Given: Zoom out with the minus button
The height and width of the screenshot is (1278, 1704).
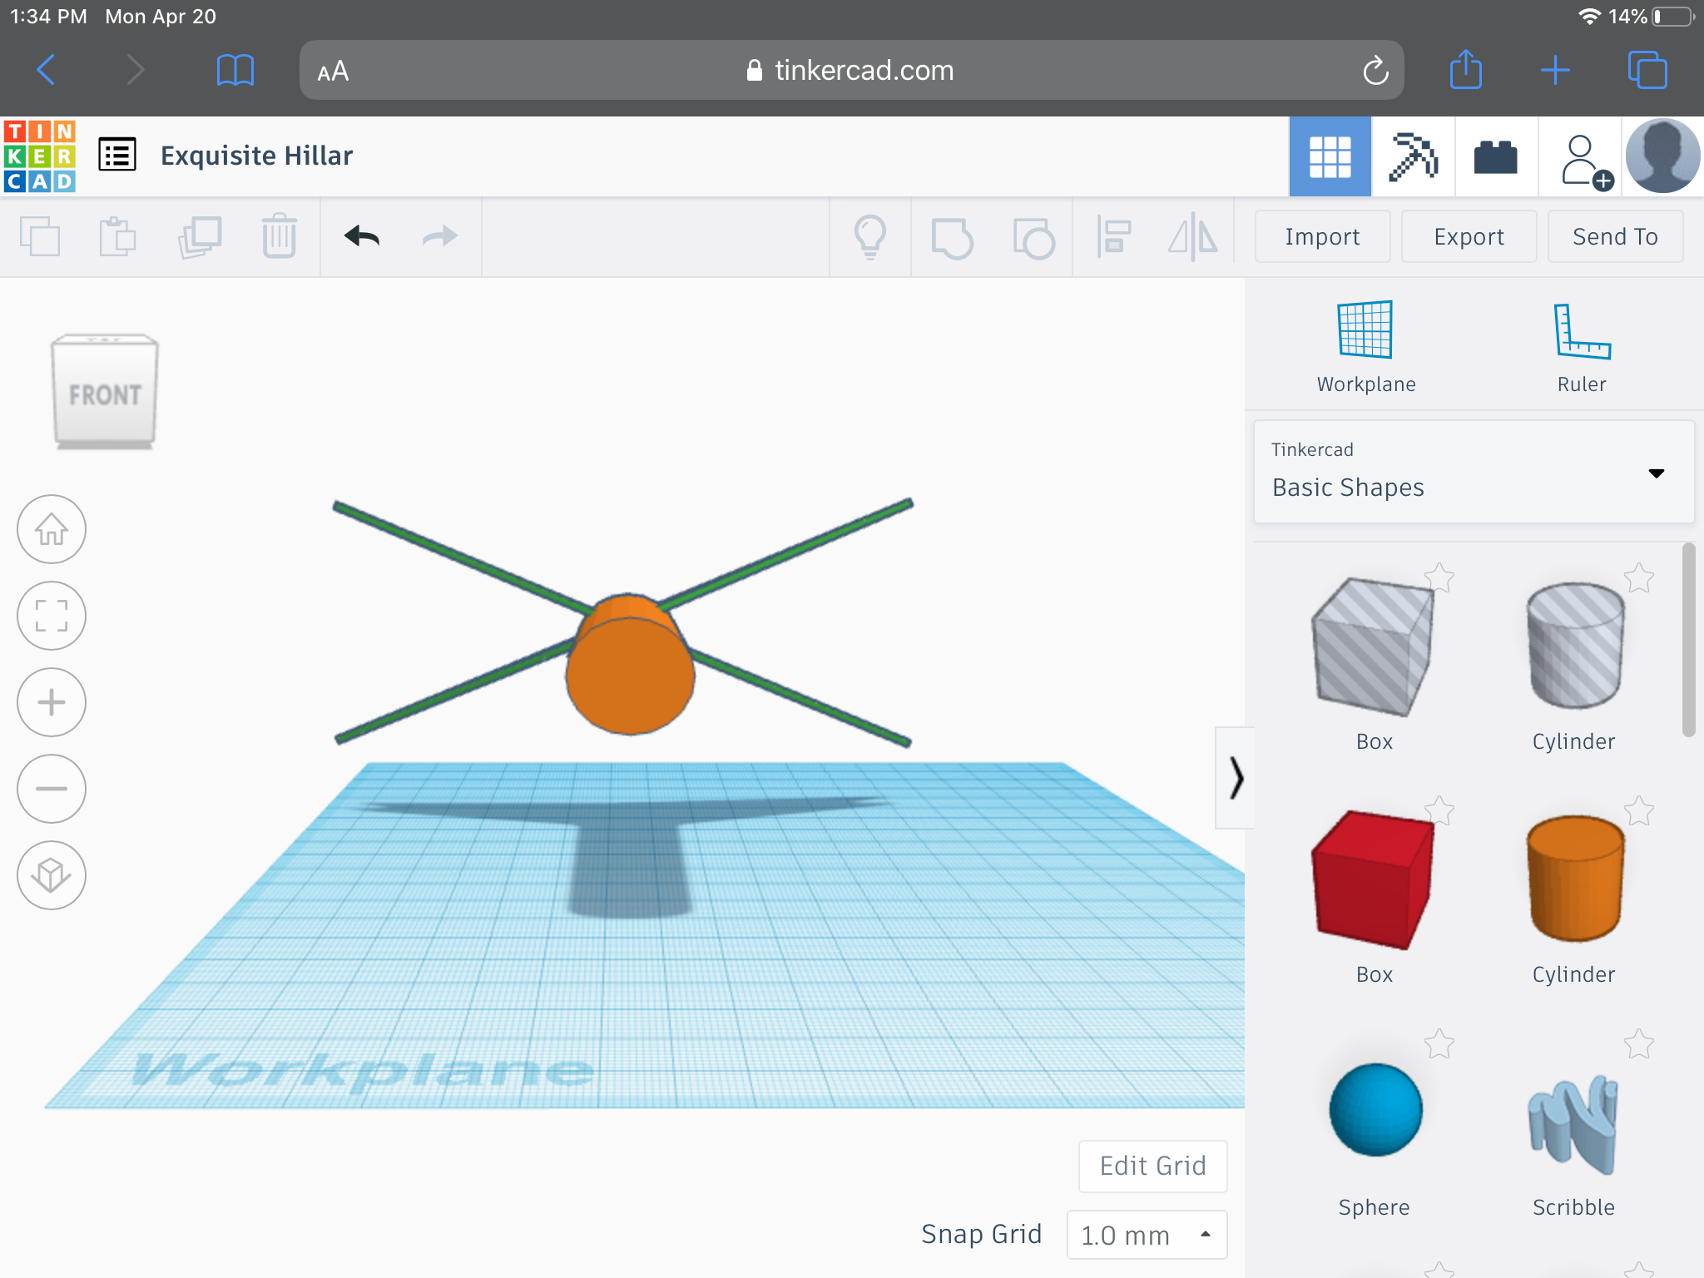Looking at the screenshot, I should [x=52, y=789].
